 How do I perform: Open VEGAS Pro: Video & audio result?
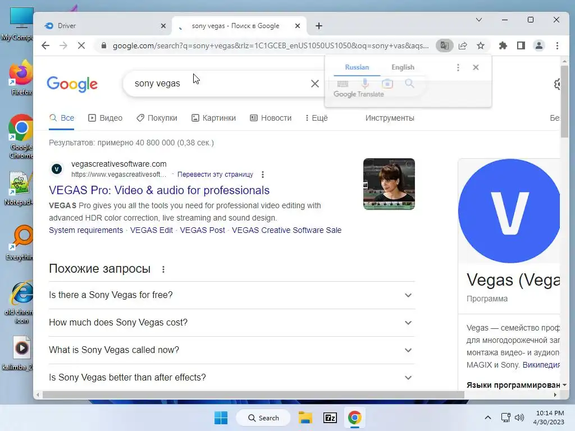[x=159, y=190]
